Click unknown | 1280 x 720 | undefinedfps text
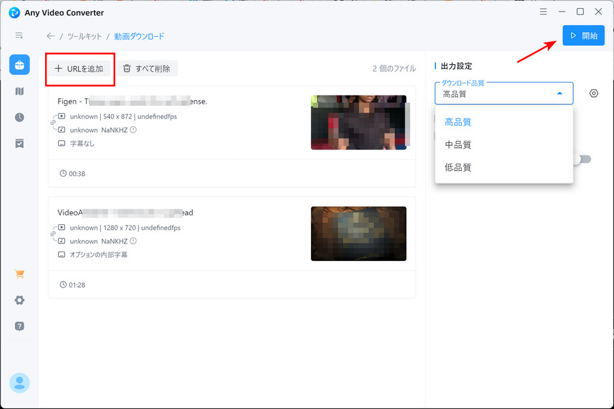Viewport: 614px width, 409px height. pos(126,228)
